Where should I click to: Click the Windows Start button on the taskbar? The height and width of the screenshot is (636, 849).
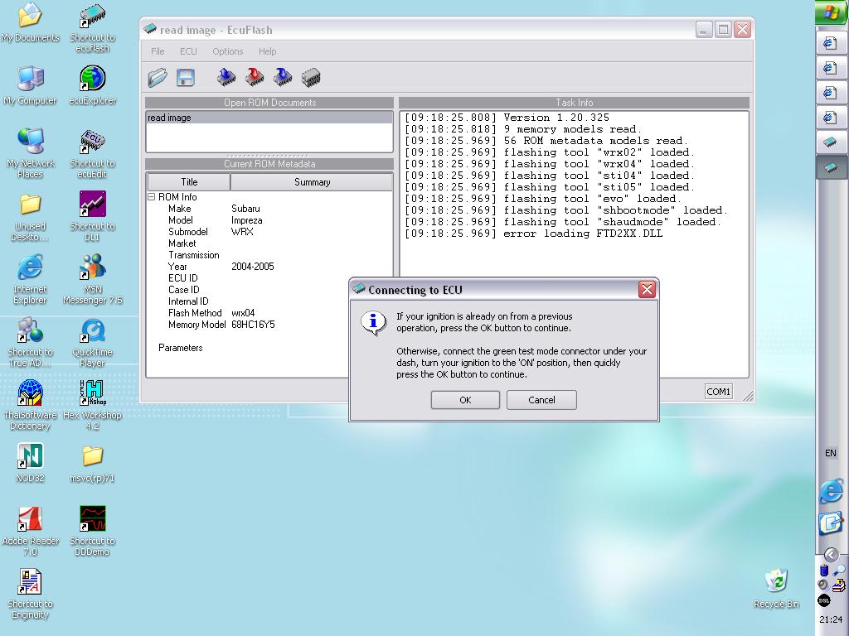pos(832,12)
